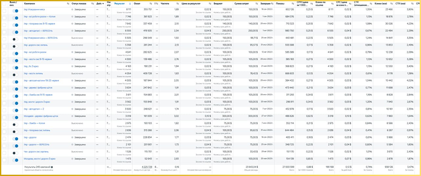Click sort arrows in Сумма затрат header
Screen dimensions: 421x176
click(x=257, y=4)
